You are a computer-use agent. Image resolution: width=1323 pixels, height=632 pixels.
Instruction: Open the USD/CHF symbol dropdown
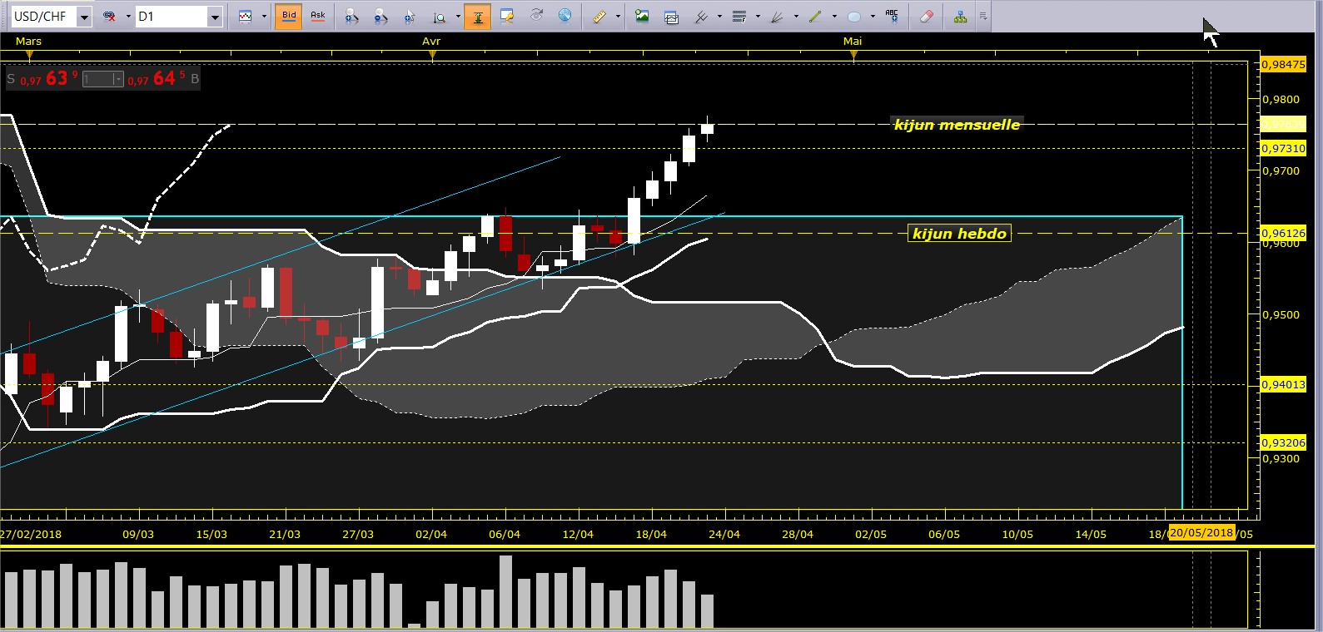[x=84, y=17]
